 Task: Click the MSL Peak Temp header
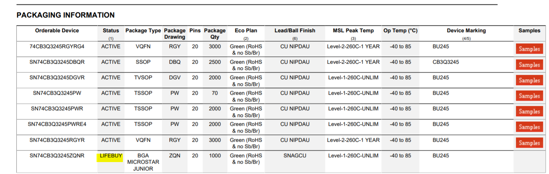pyautogui.click(x=353, y=31)
